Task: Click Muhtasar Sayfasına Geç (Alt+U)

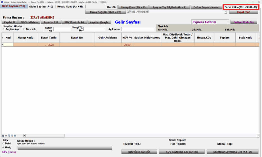Action: (232, 152)
